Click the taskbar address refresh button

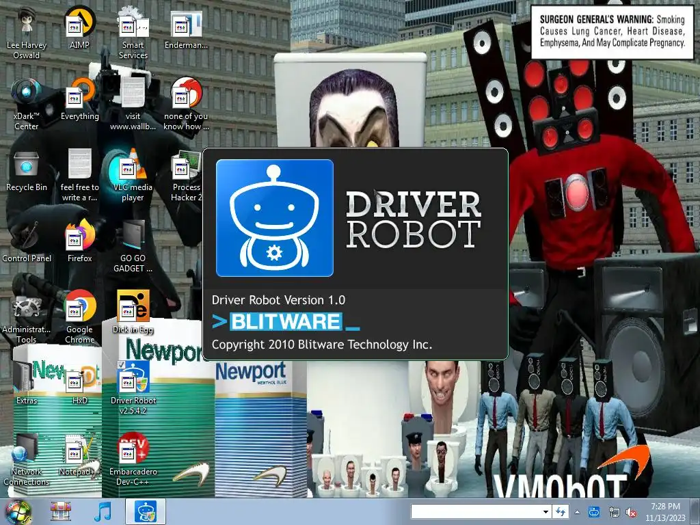click(x=561, y=511)
